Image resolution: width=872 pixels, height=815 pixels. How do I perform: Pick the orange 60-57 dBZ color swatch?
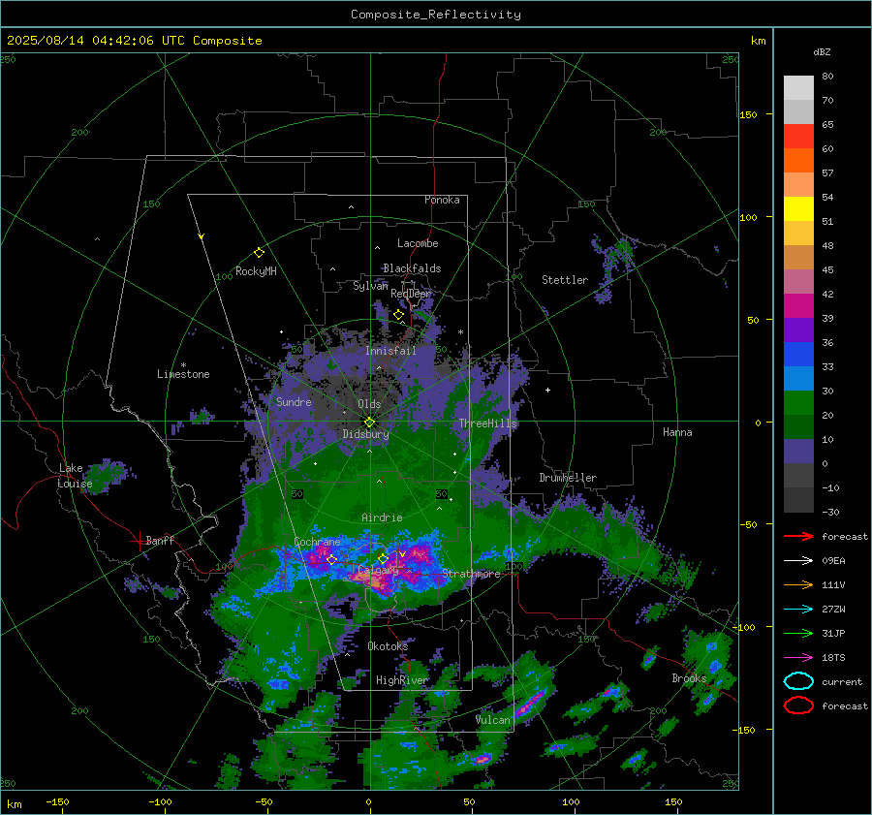(x=798, y=161)
